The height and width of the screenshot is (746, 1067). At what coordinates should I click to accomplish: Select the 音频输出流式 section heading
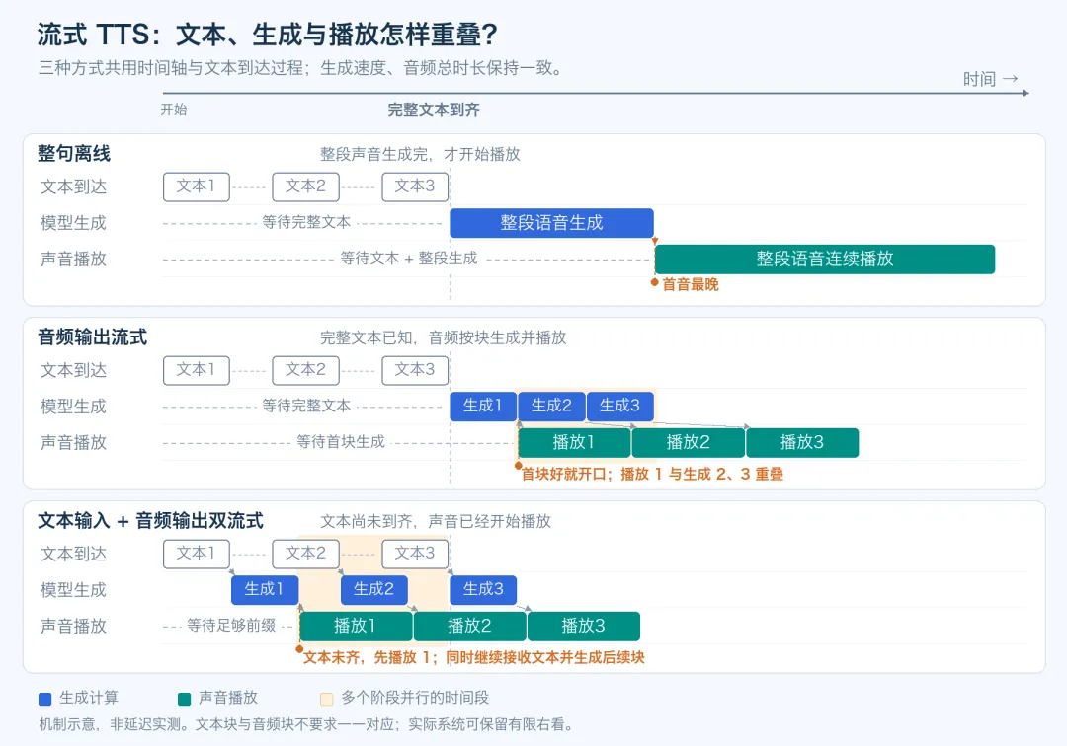pos(92,337)
